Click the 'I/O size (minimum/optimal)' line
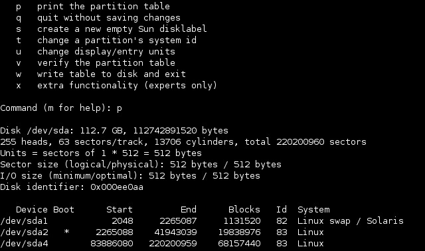 pyautogui.click(x=130, y=176)
